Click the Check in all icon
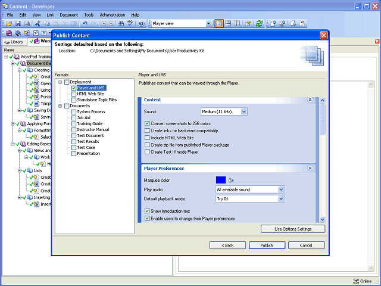This screenshot has height=286, width=381. coord(282,24)
